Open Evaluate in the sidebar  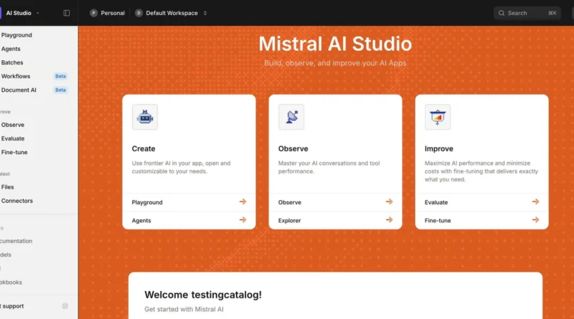pyautogui.click(x=13, y=138)
